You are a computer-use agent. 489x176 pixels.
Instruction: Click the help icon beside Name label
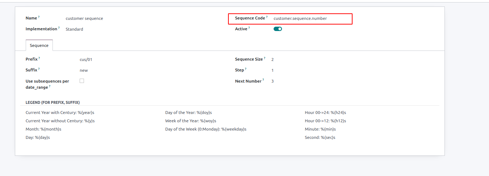click(x=39, y=17)
